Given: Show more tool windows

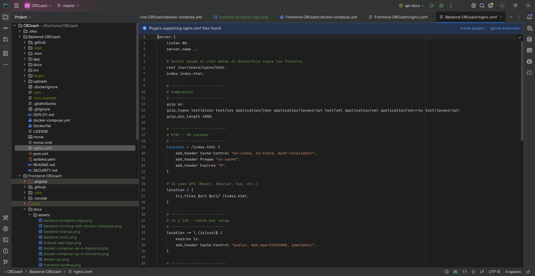Looking at the screenshot, I should (6, 65).
